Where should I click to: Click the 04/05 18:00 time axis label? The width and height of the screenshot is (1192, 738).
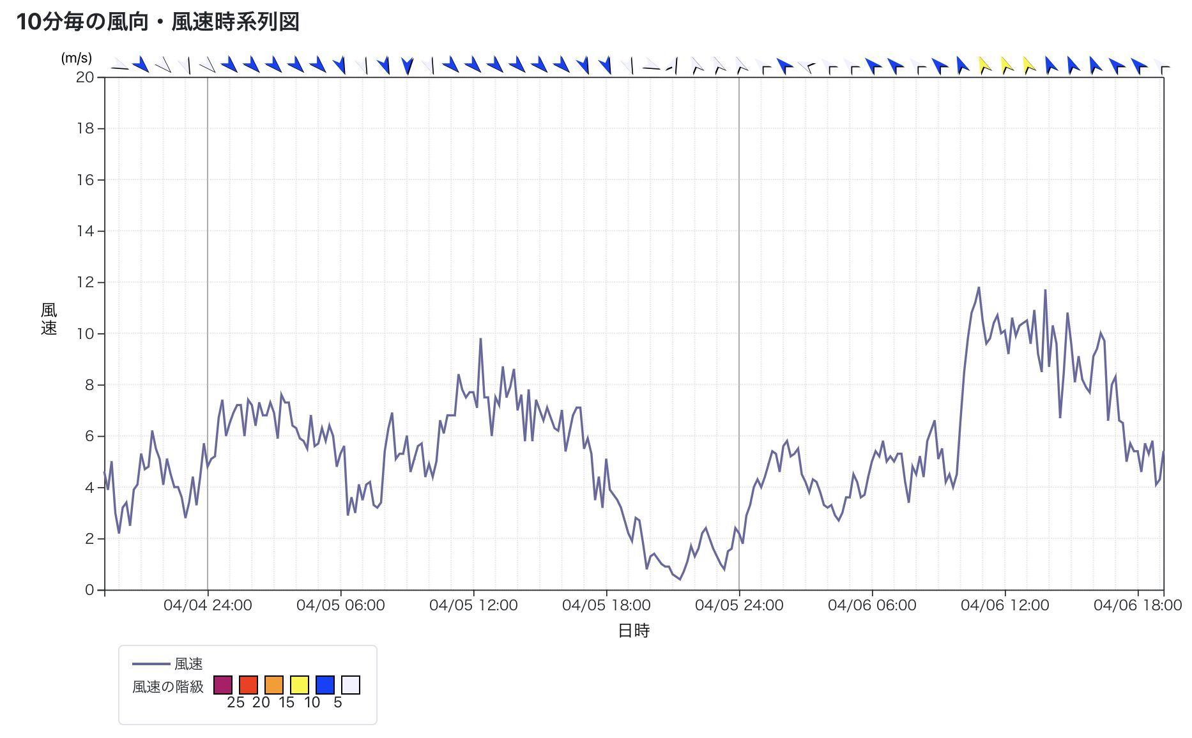point(606,605)
